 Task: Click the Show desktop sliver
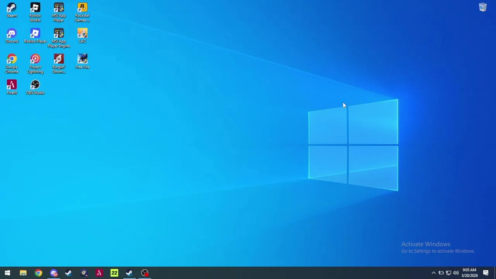[x=495, y=273]
